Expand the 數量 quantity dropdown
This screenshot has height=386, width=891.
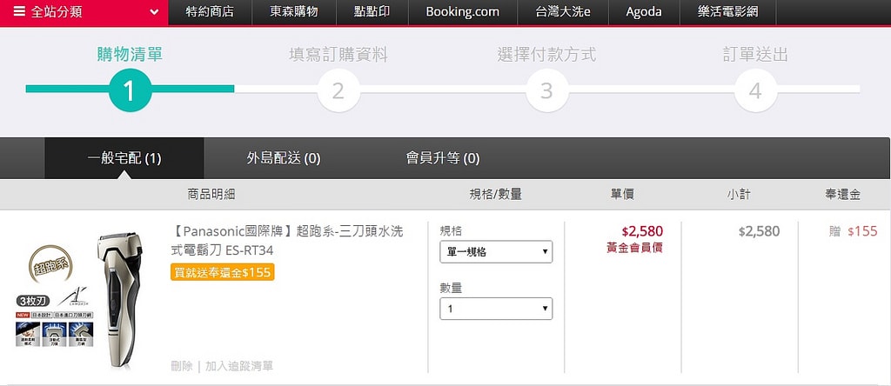(x=496, y=309)
